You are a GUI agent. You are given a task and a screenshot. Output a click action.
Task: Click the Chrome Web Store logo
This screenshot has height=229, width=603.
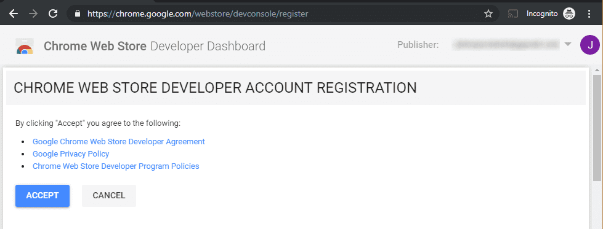tap(25, 47)
